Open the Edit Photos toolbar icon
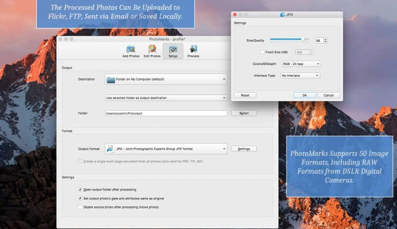Screen dimensions: 397x229 tap(152, 51)
